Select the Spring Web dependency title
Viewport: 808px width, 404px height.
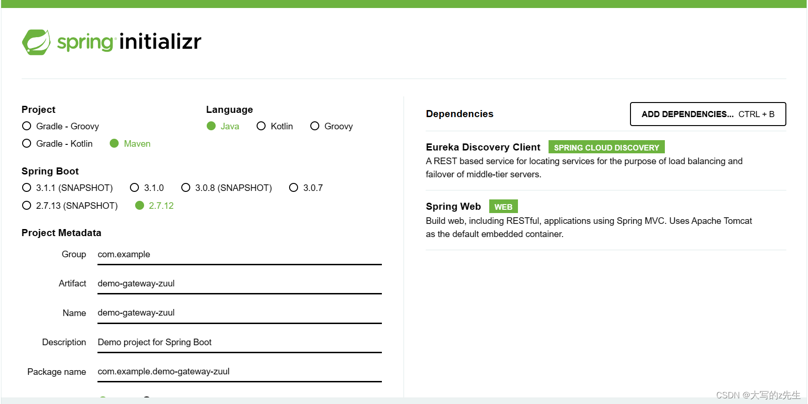tap(453, 206)
